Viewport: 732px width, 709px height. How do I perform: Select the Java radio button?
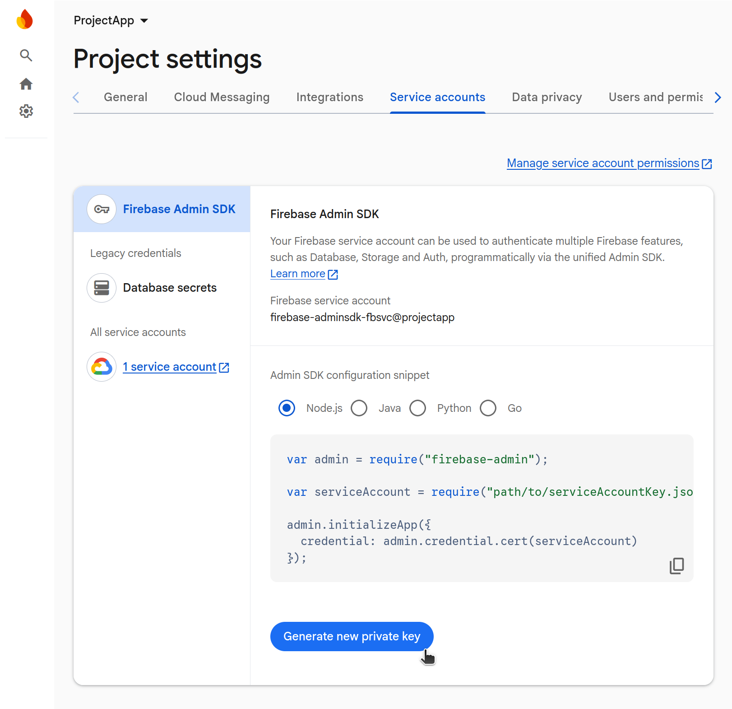coord(359,408)
